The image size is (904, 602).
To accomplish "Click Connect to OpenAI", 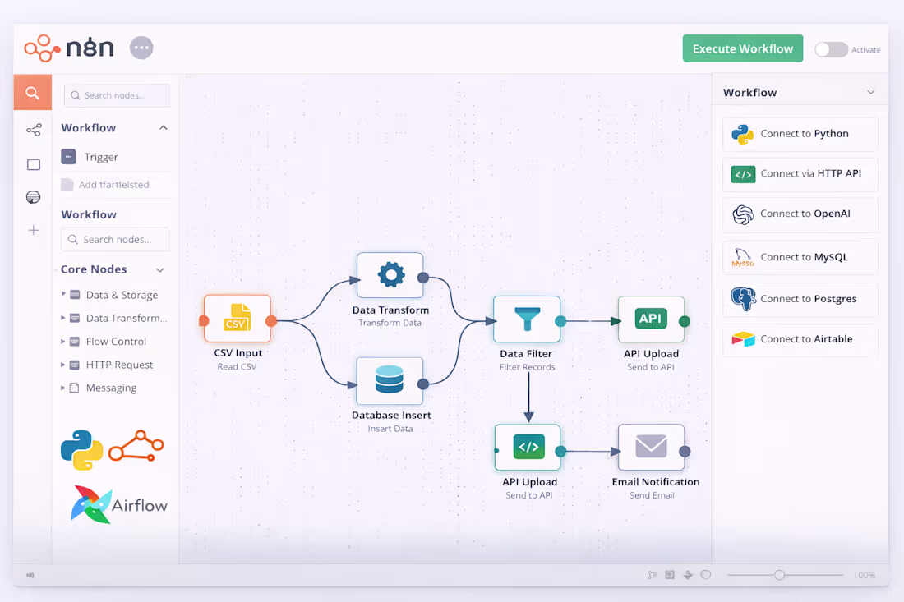I will click(x=799, y=215).
